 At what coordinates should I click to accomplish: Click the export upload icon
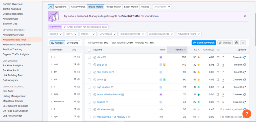tap(243, 43)
